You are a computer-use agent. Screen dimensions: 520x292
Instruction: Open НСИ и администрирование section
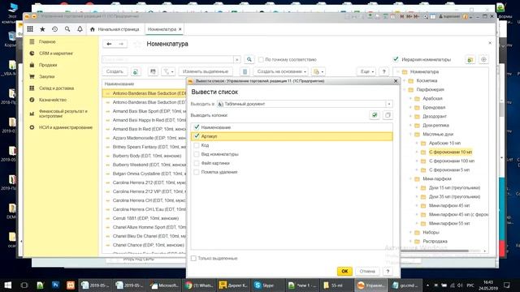[x=66, y=127]
